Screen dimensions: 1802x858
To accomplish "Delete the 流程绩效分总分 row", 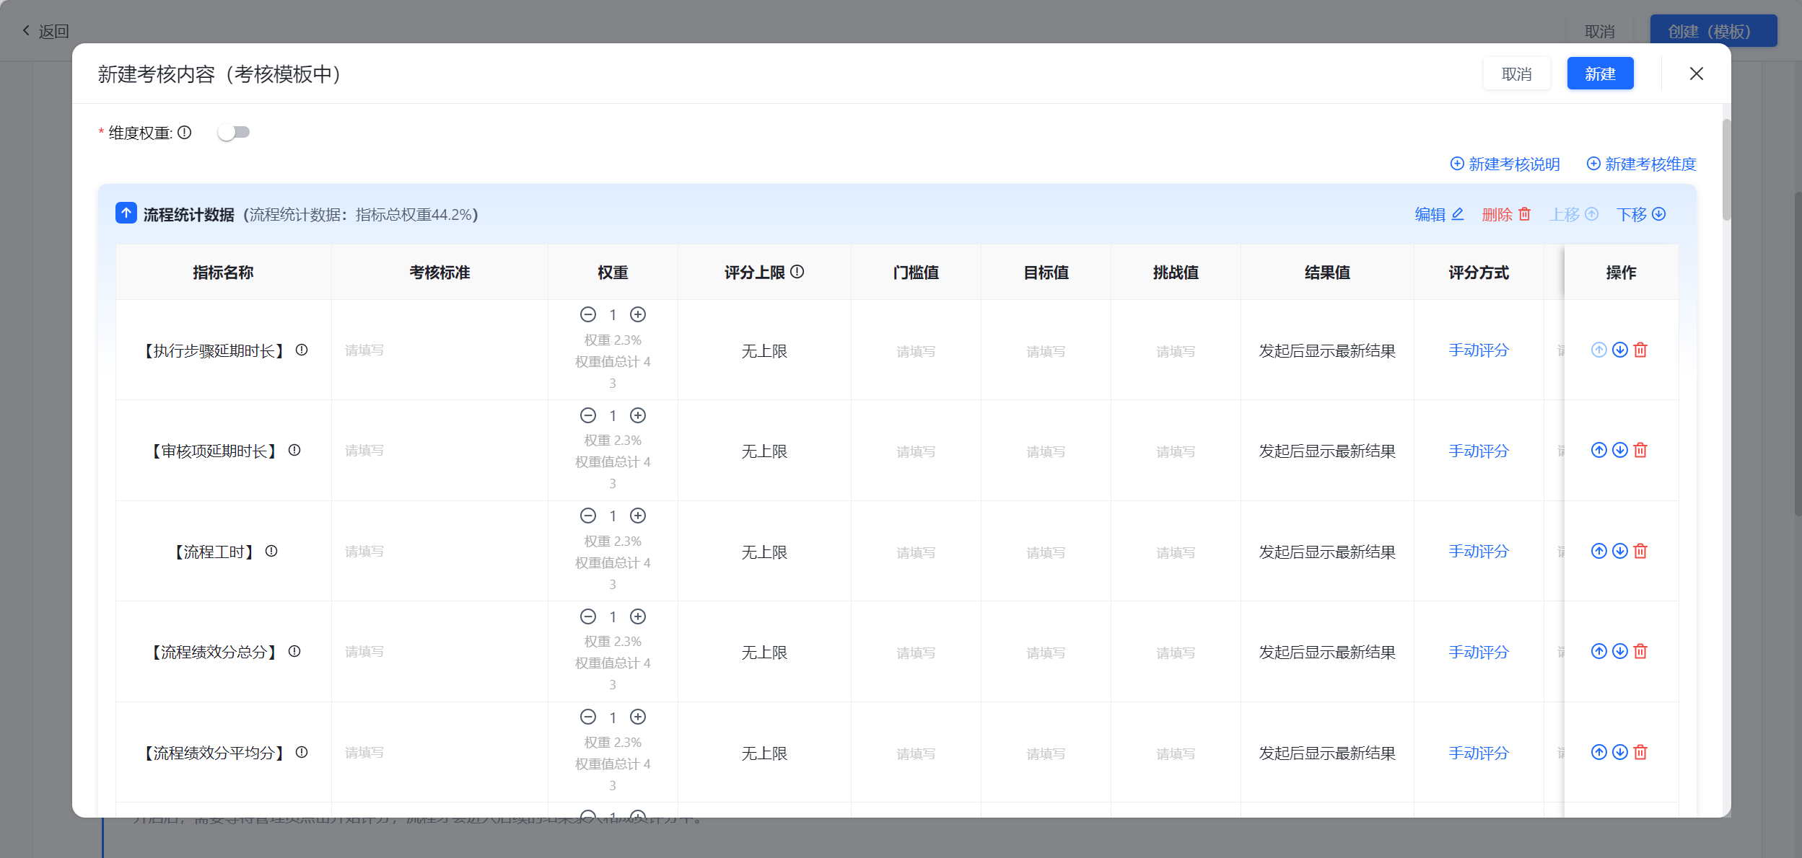I will click(x=1640, y=652).
